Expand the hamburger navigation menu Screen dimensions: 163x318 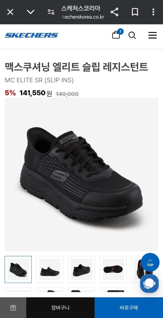(x=153, y=35)
